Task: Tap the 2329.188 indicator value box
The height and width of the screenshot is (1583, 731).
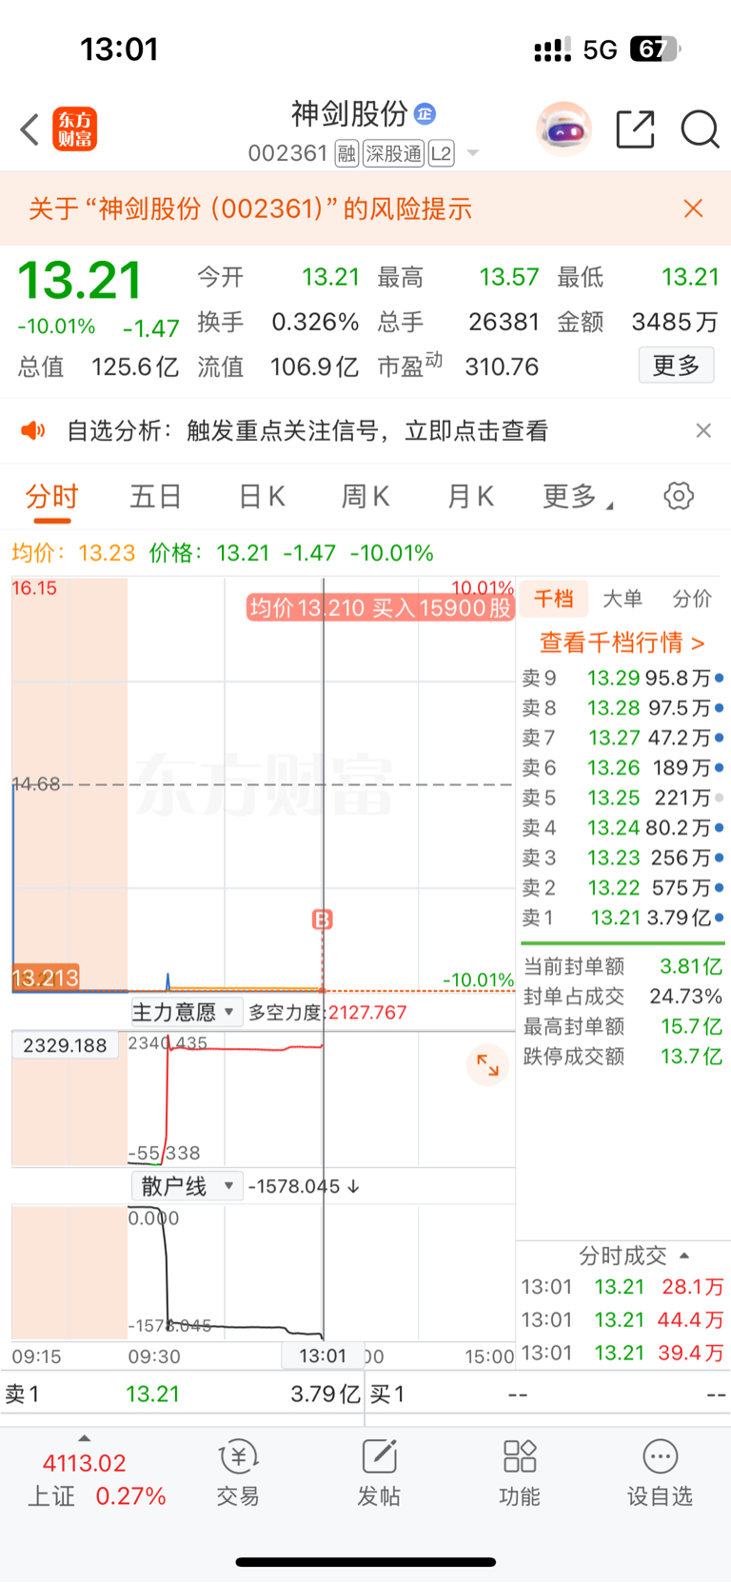Action: 66,1045
